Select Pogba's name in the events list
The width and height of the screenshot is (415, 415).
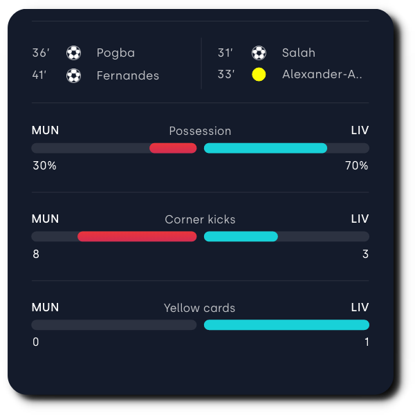116,53
